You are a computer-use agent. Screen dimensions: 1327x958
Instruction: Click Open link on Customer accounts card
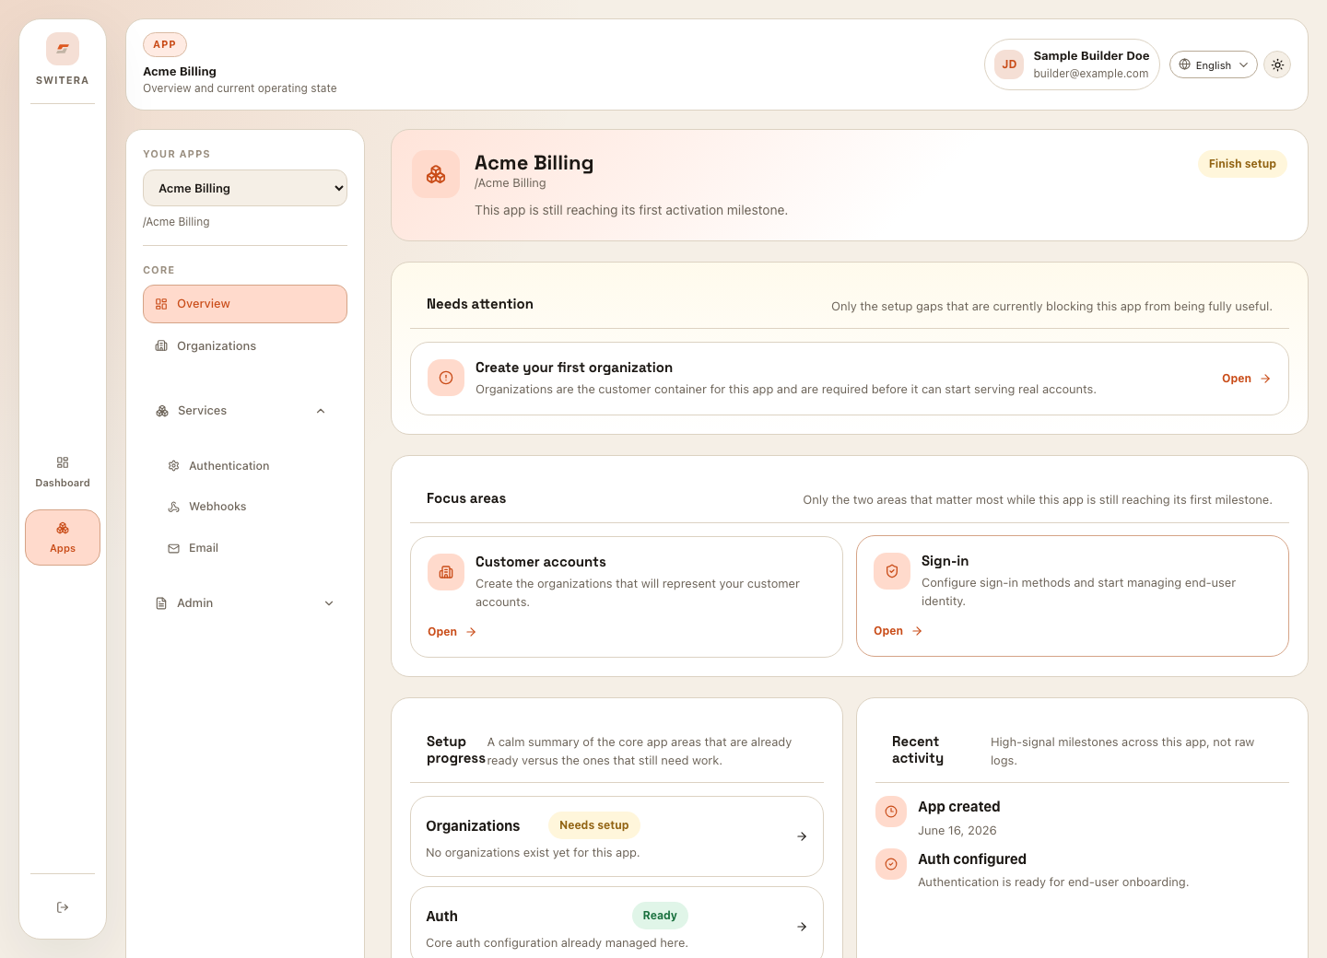(x=452, y=632)
